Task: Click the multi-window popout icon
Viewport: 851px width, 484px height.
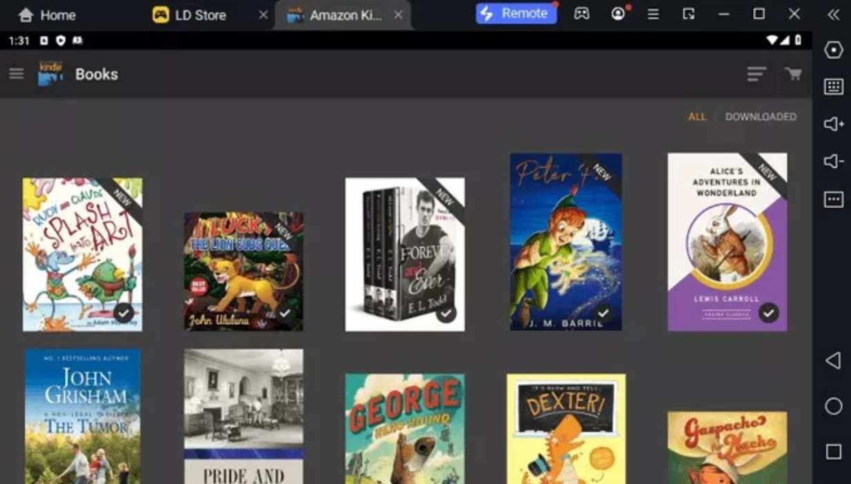Action: click(688, 14)
